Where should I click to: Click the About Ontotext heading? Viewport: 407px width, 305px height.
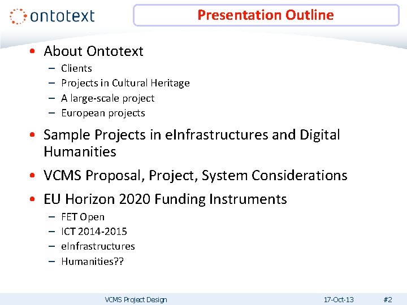(93, 51)
